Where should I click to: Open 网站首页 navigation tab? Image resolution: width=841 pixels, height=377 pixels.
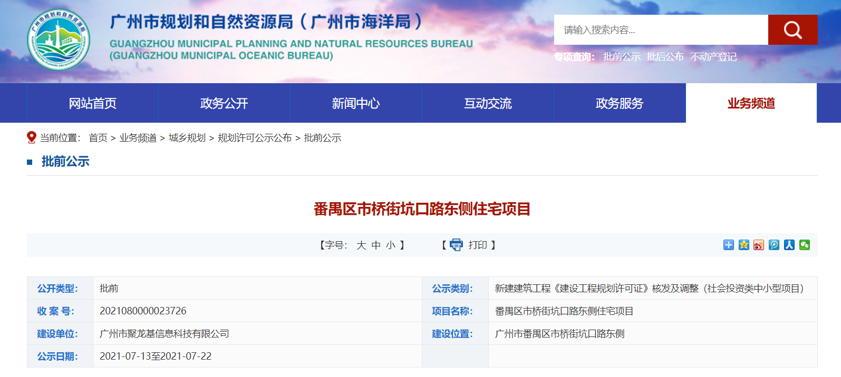point(93,103)
